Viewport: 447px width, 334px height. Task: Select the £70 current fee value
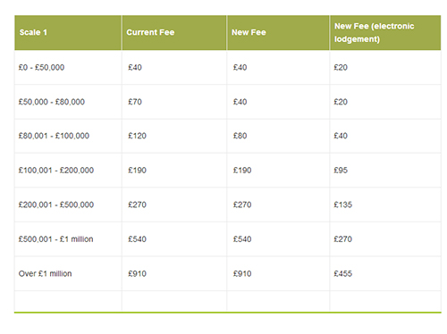(135, 102)
